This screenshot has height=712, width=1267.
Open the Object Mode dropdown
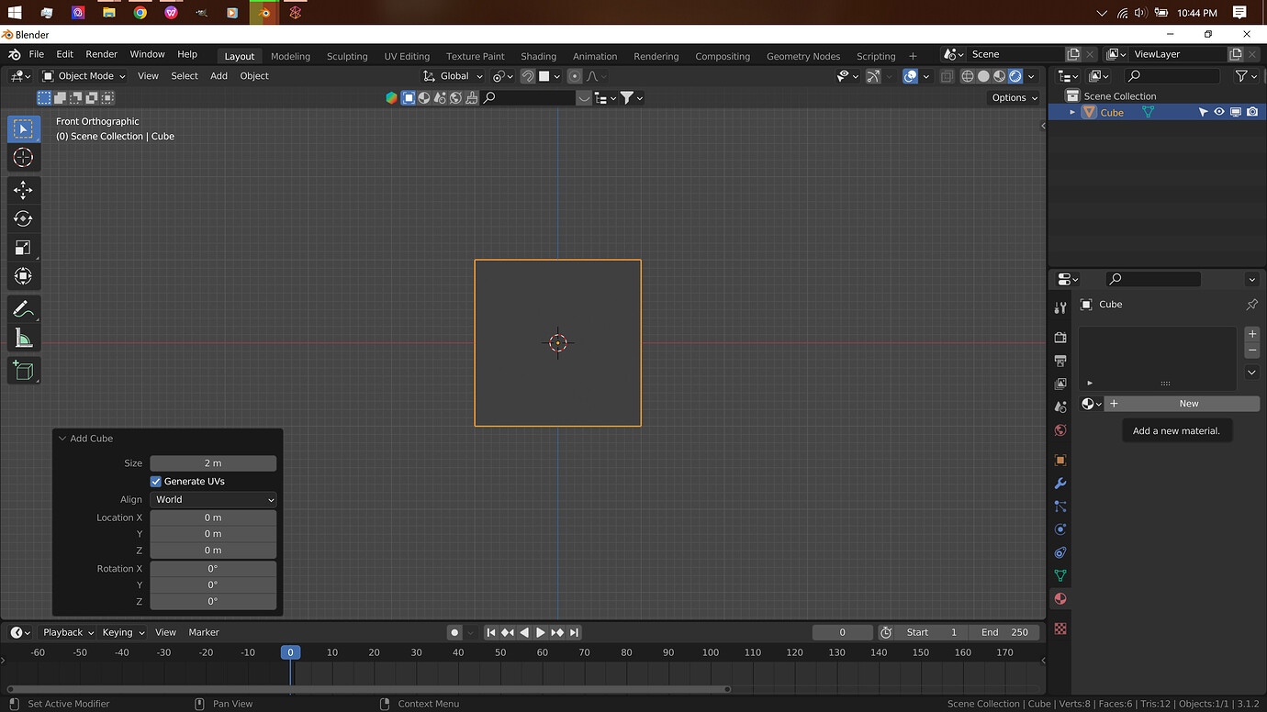click(84, 76)
